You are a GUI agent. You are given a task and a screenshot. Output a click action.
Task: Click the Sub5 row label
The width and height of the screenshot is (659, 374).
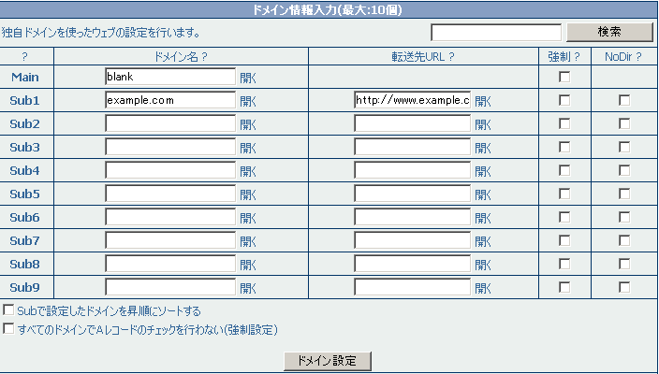(x=24, y=194)
